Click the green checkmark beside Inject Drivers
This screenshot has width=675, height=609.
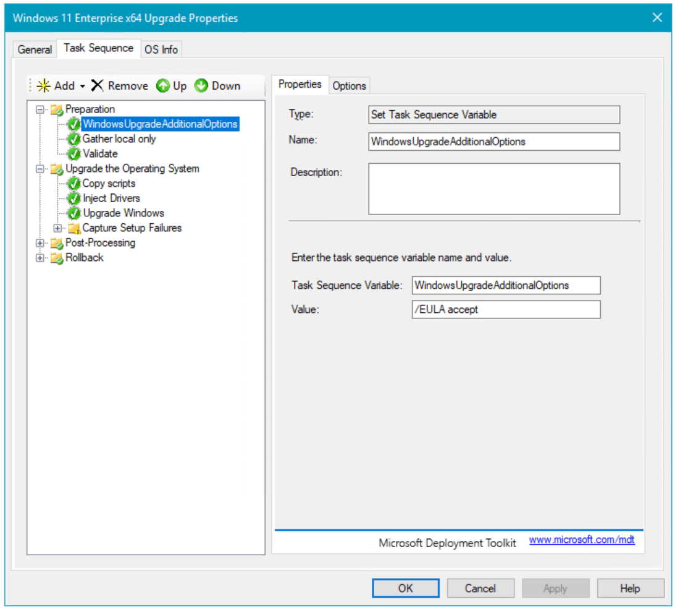[74, 198]
